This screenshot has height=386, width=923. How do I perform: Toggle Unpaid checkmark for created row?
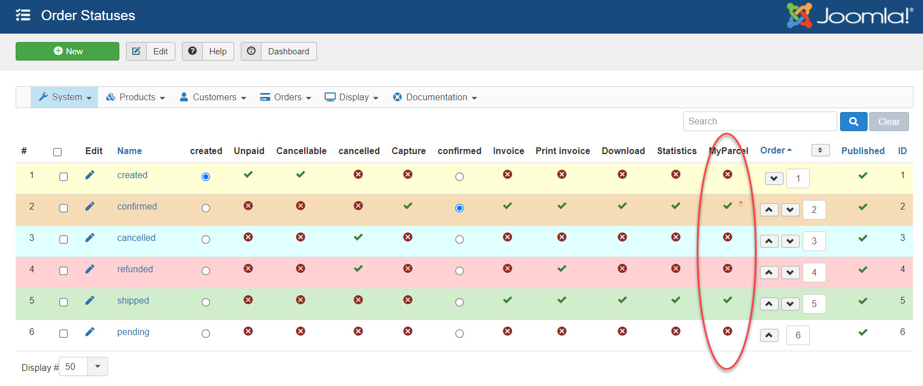tap(248, 175)
